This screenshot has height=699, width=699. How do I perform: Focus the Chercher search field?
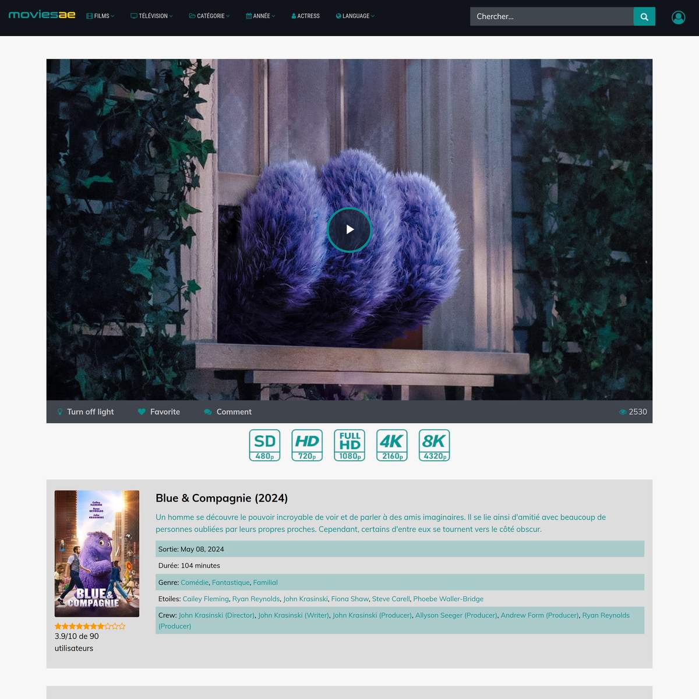tap(552, 16)
